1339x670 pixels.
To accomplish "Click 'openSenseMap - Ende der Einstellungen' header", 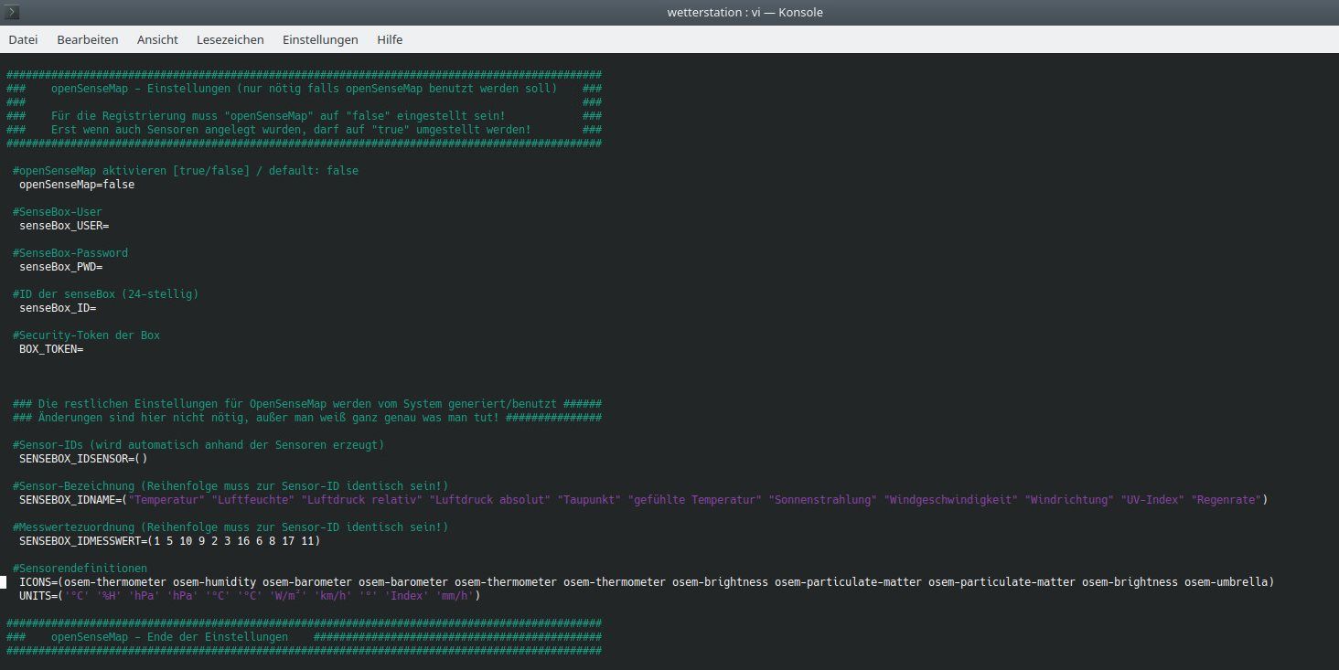I will [x=170, y=637].
